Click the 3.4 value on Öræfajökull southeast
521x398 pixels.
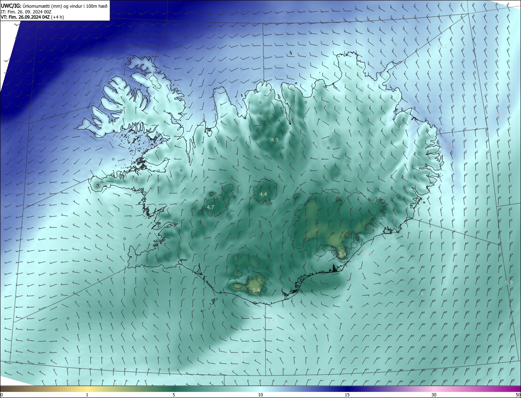click(342, 255)
